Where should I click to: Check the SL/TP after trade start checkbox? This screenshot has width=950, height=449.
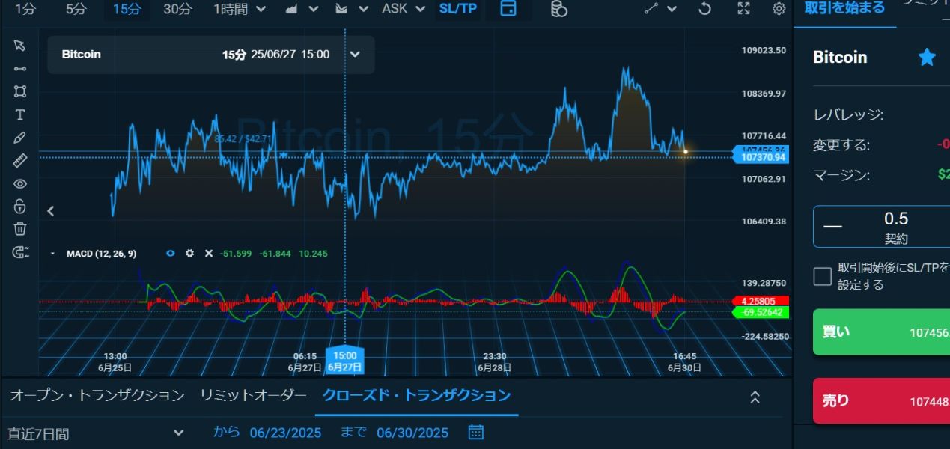pos(823,276)
